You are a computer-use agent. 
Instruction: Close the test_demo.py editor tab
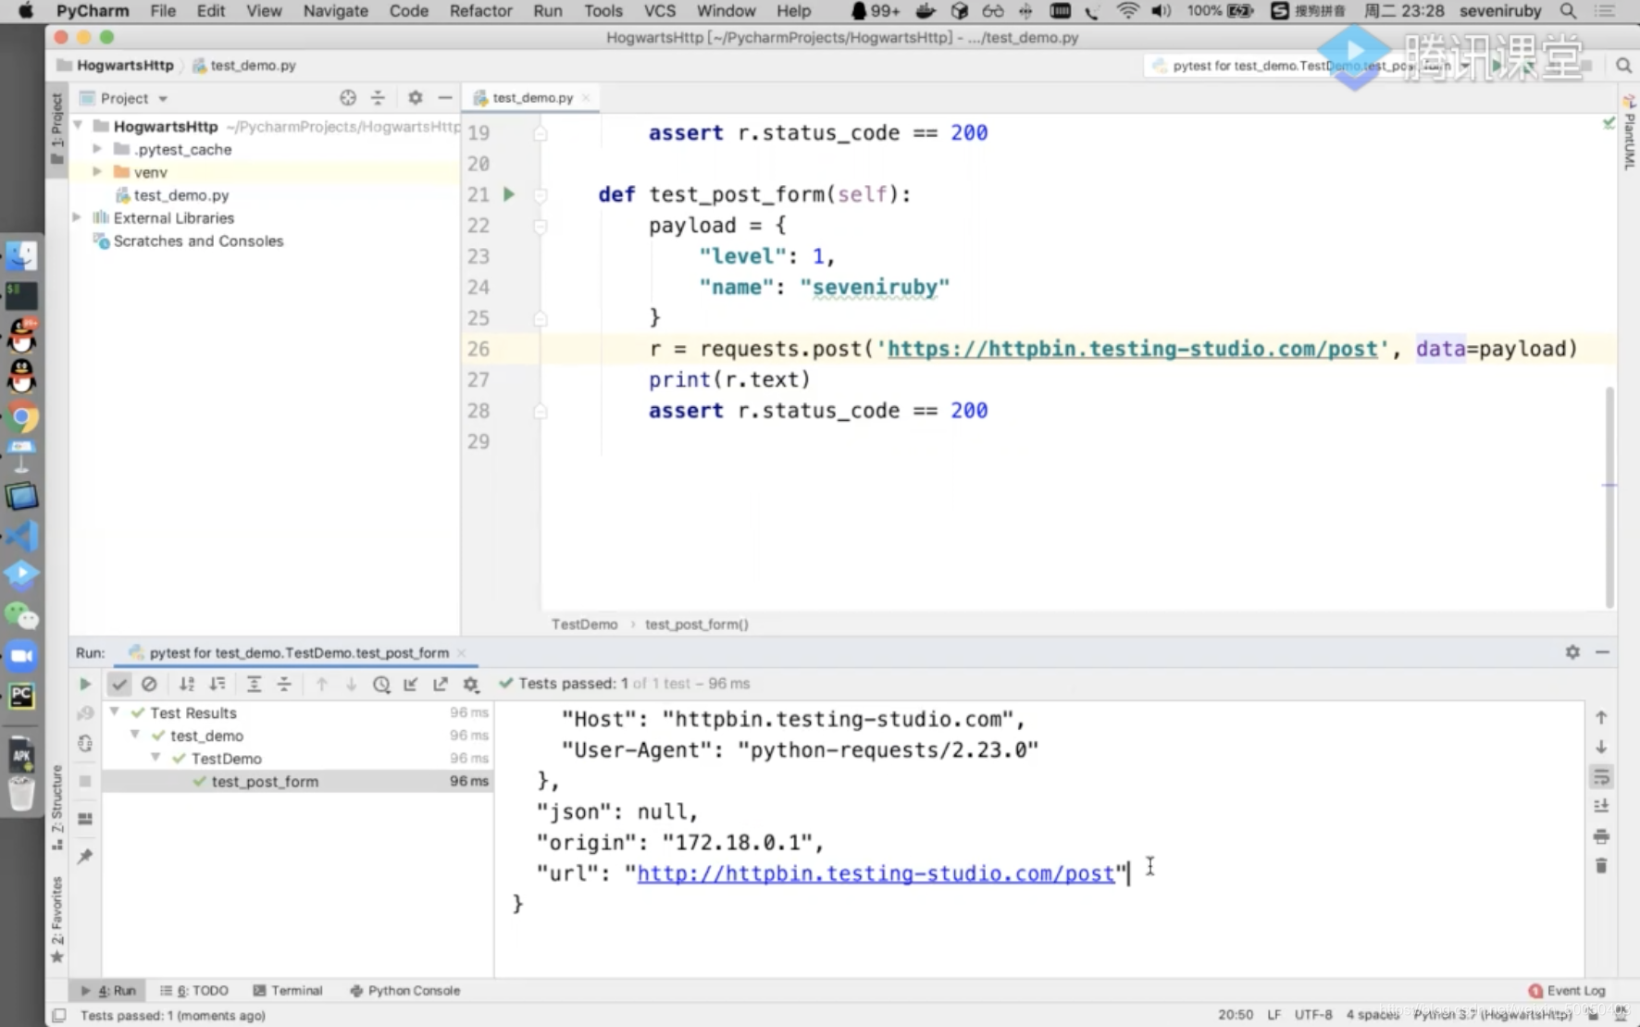tap(586, 98)
